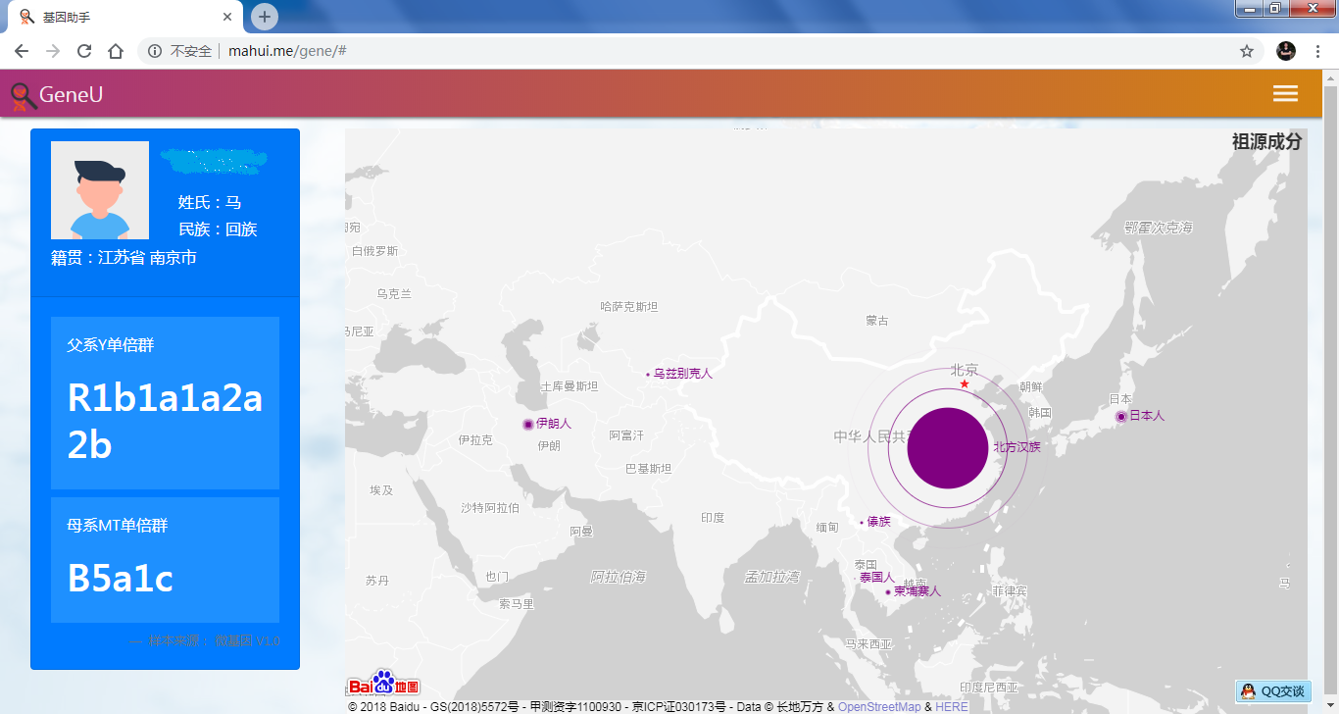The width and height of the screenshot is (1339, 714).
Task: Click the address bar URL field
Action: tap(686, 51)
